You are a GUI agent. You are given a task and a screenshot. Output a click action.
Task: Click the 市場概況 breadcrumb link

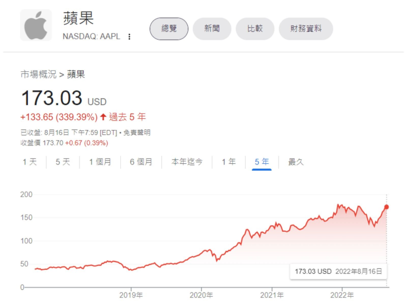point(38,75)
